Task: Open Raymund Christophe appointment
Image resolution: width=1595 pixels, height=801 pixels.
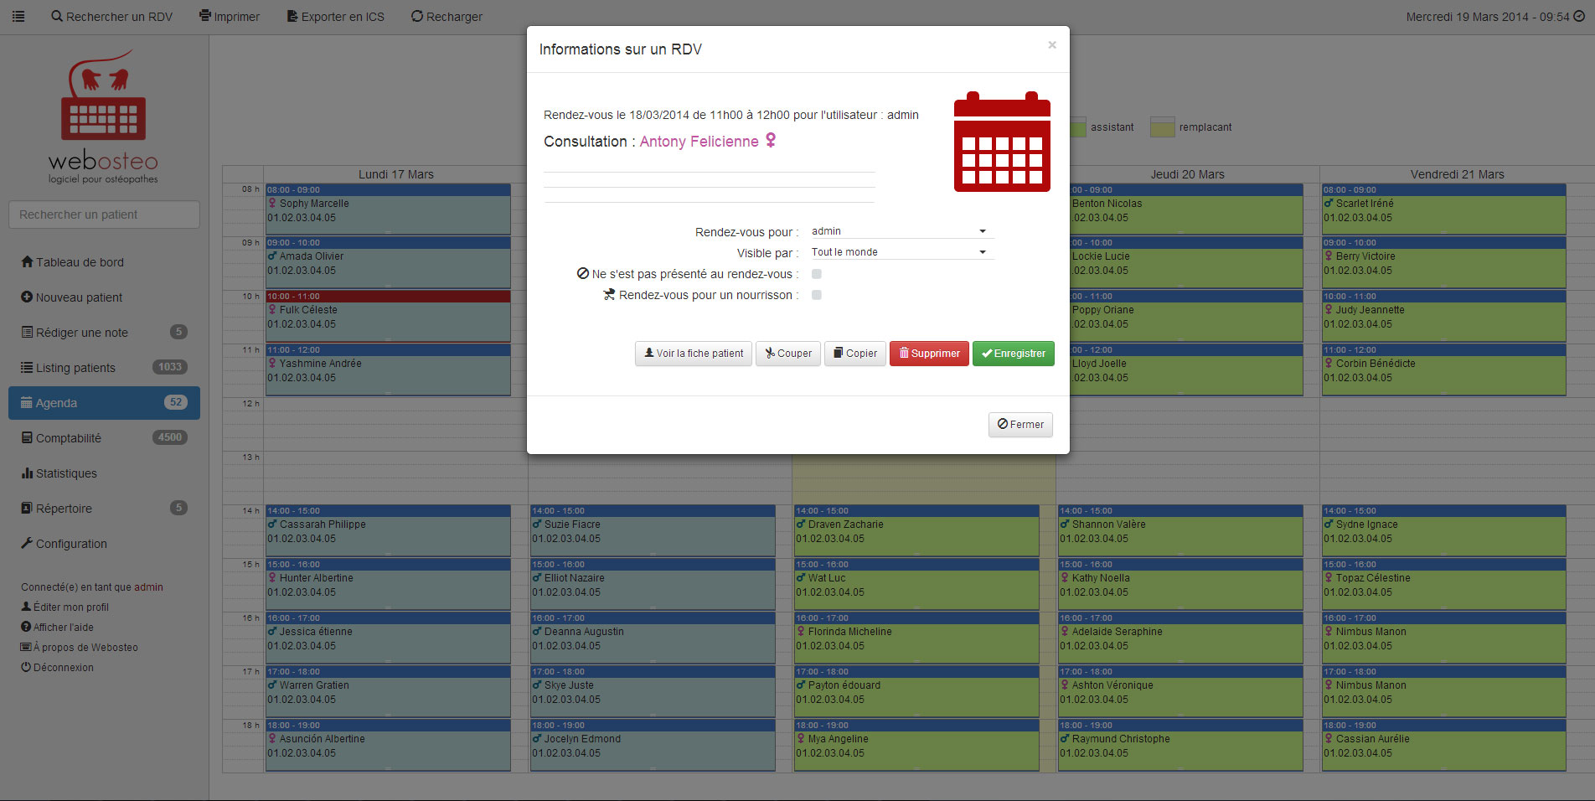Action: click(1180, 746)
